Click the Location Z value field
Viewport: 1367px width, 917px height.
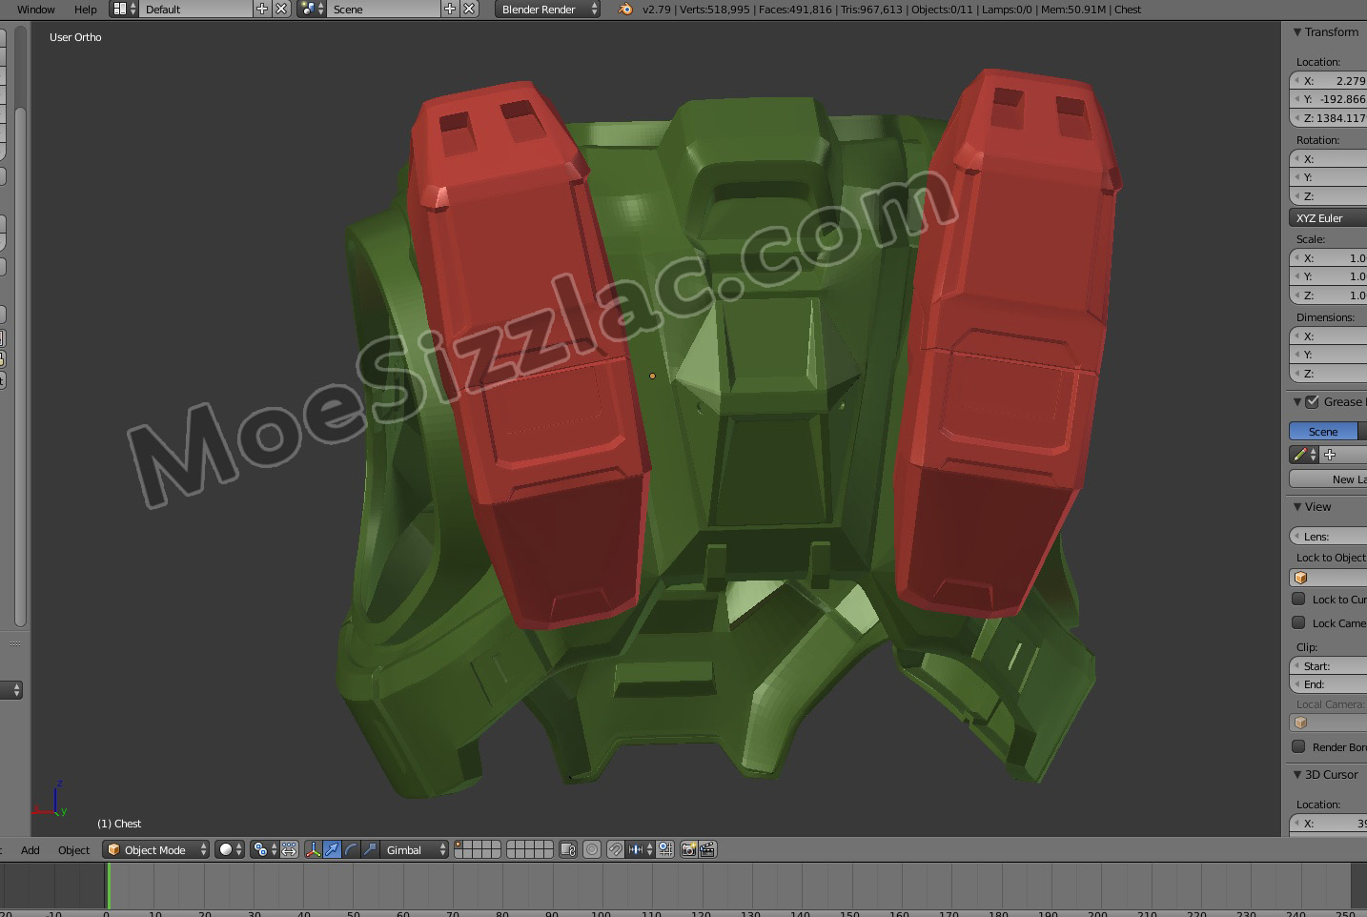coord(1328,118)
